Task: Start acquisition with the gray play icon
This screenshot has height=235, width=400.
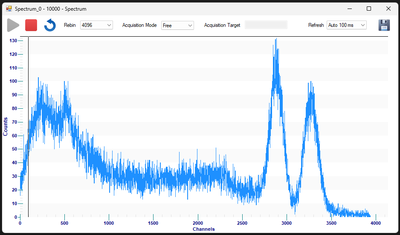Action: pos(13,25)
